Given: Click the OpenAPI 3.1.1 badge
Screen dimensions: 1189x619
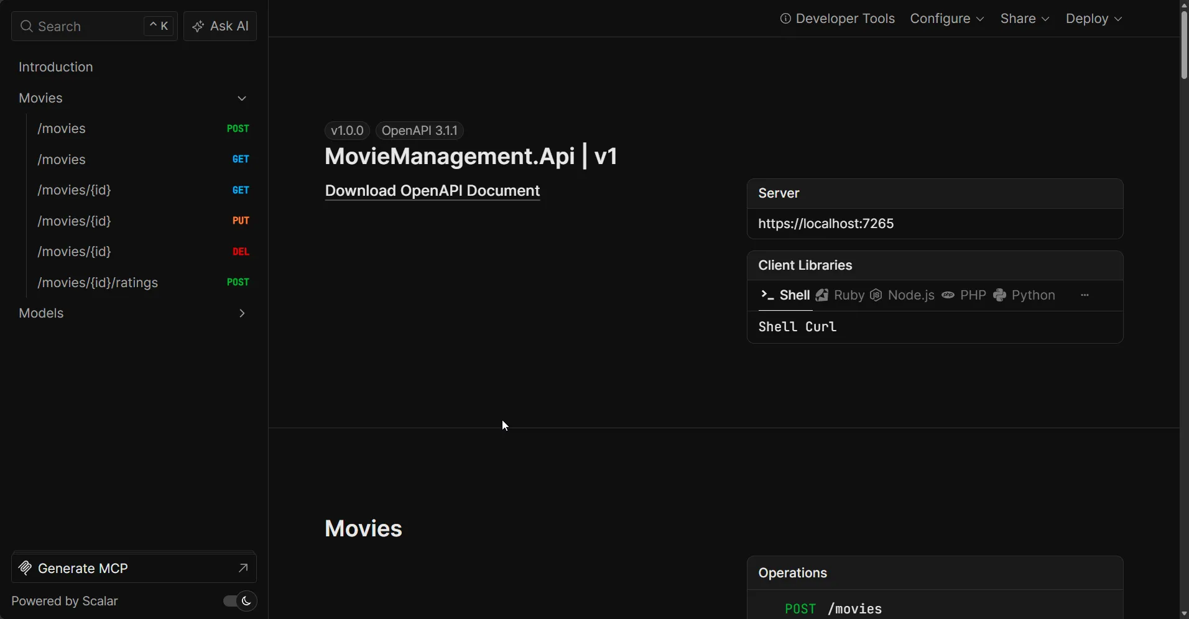Looking at the screenshot, I should [x=420, y=131].
